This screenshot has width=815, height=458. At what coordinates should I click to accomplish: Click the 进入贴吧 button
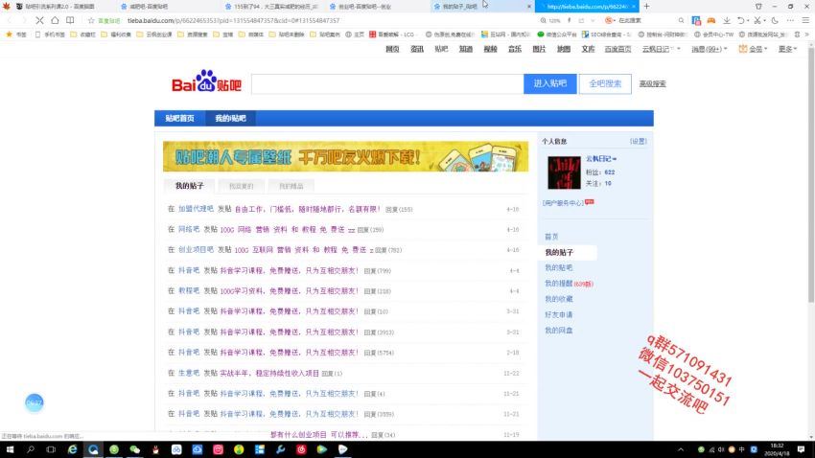(x=550, y=83)
